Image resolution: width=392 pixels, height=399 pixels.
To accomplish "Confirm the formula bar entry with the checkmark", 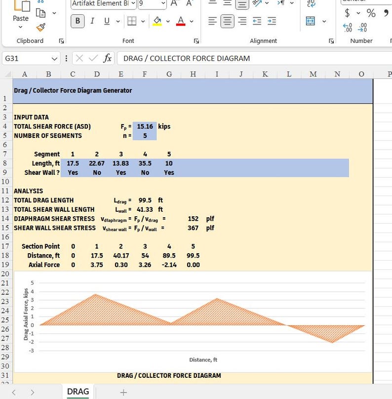I will pyautogui.click(x=93, y=58).
